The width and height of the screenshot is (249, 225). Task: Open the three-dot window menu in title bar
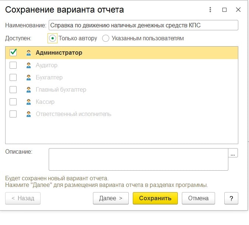[210, 10]
